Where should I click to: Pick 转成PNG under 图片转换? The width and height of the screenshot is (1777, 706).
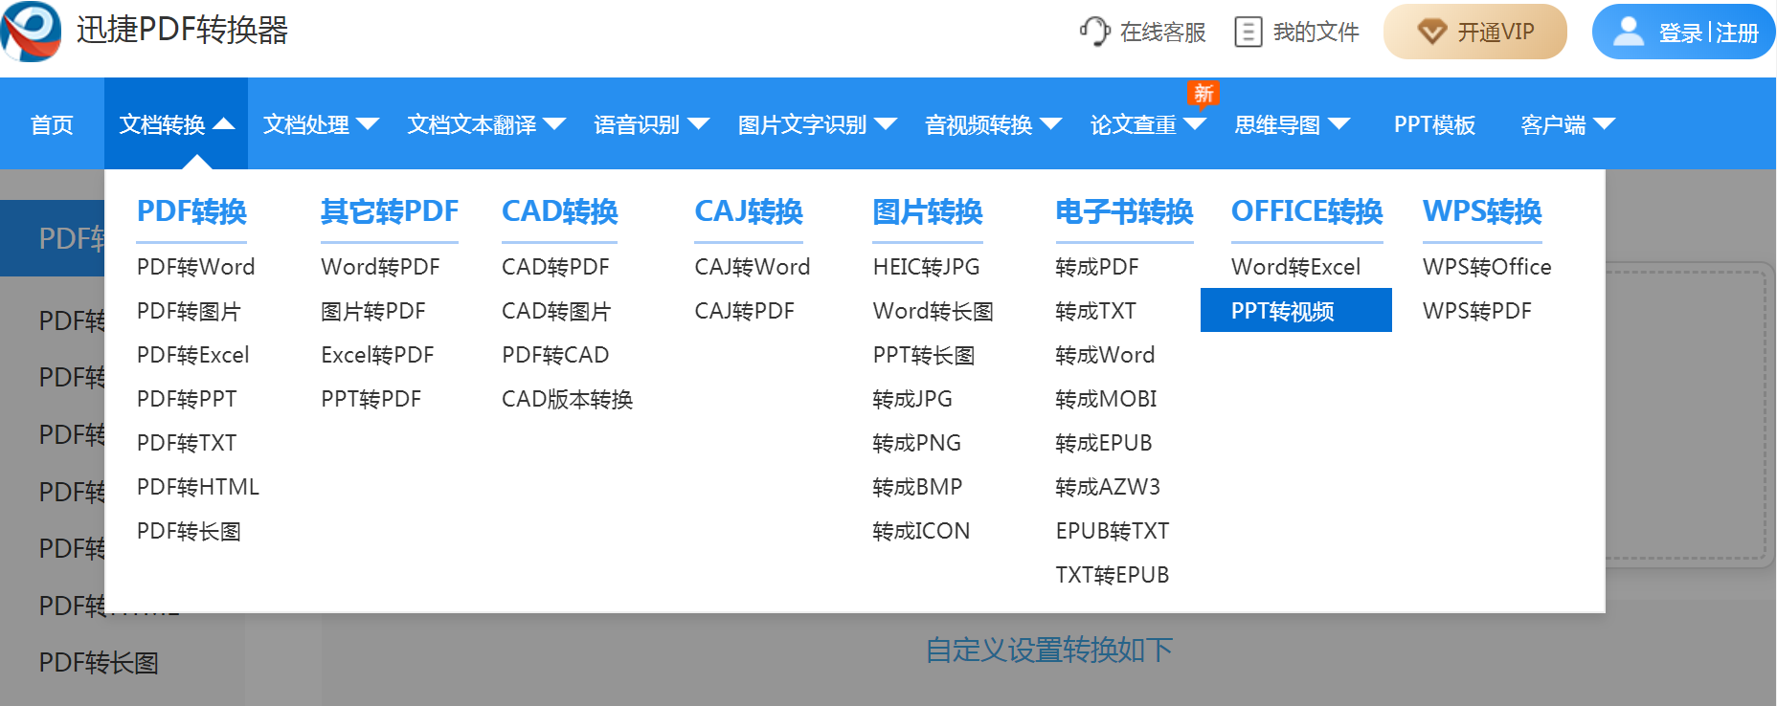click(917, 443)
